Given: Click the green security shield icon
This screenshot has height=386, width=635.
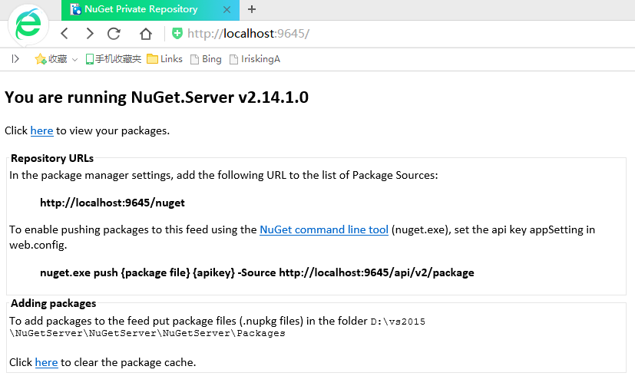Looking at the screenshot, I should (x=177, y=34).
